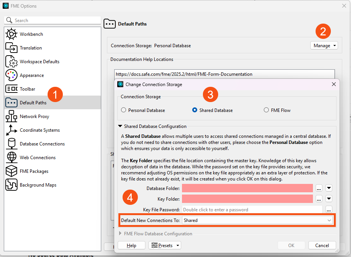Select the Web Connections label
Viewport: 351px width, 257px height.
[x=38, y=158]
